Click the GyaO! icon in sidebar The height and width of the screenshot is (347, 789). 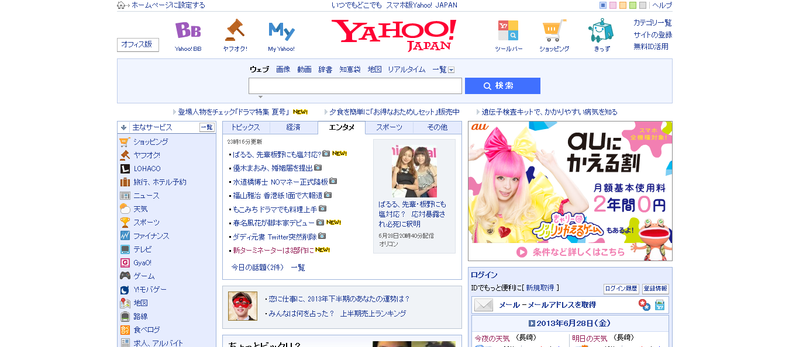pyautogui.click(x=125, y=263)
